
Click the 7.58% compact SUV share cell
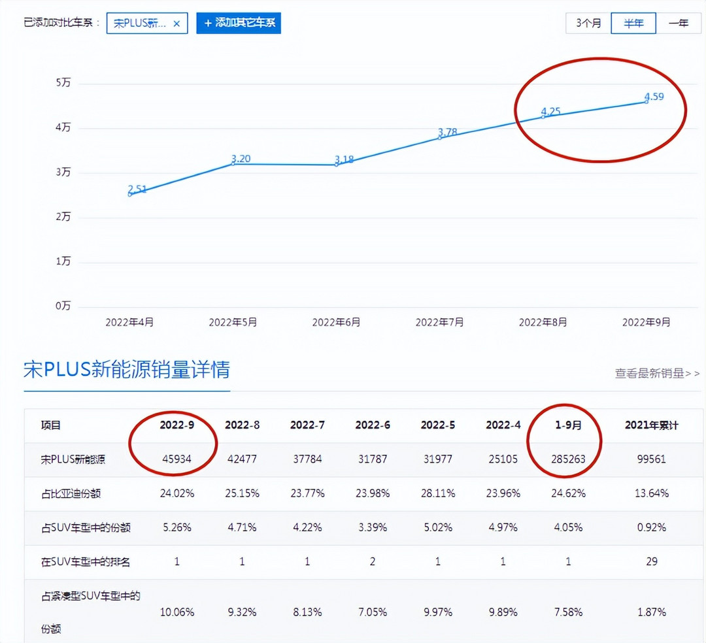point(568,612)
